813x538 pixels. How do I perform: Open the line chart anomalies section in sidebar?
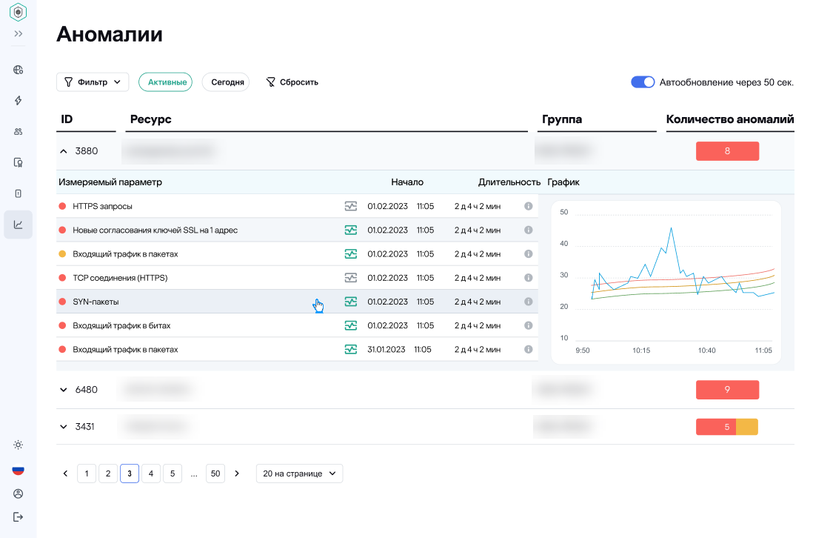click(x=19, y=225)
